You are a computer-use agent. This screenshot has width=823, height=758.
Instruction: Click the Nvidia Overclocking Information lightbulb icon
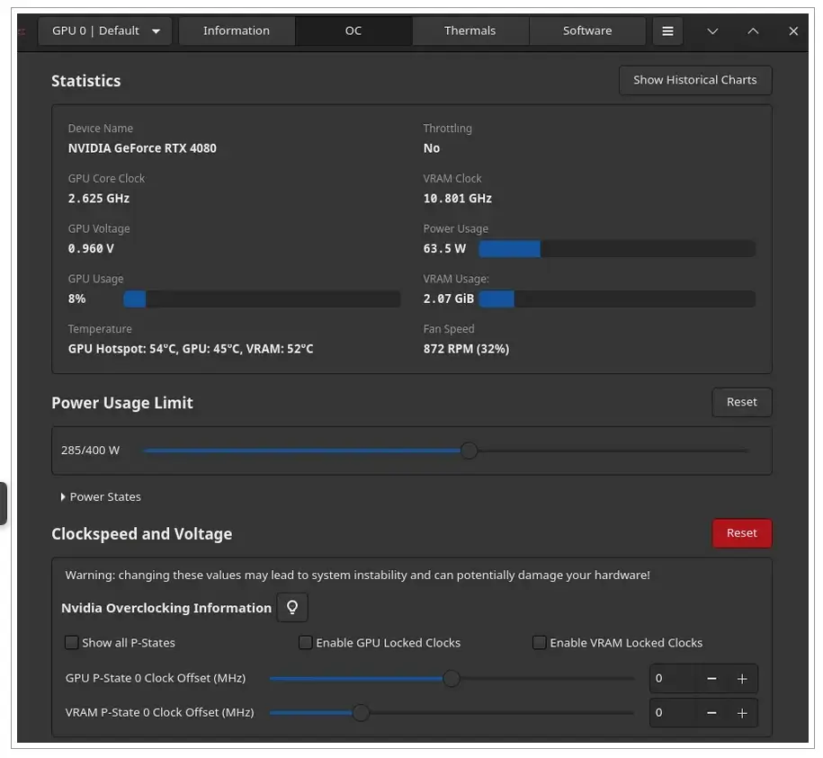pos(291,608)
